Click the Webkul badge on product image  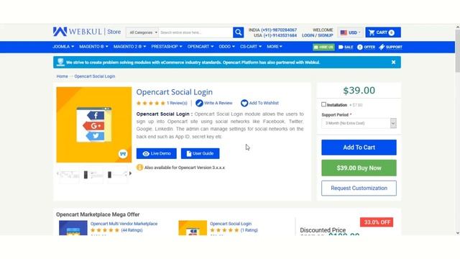coord(123,153)
